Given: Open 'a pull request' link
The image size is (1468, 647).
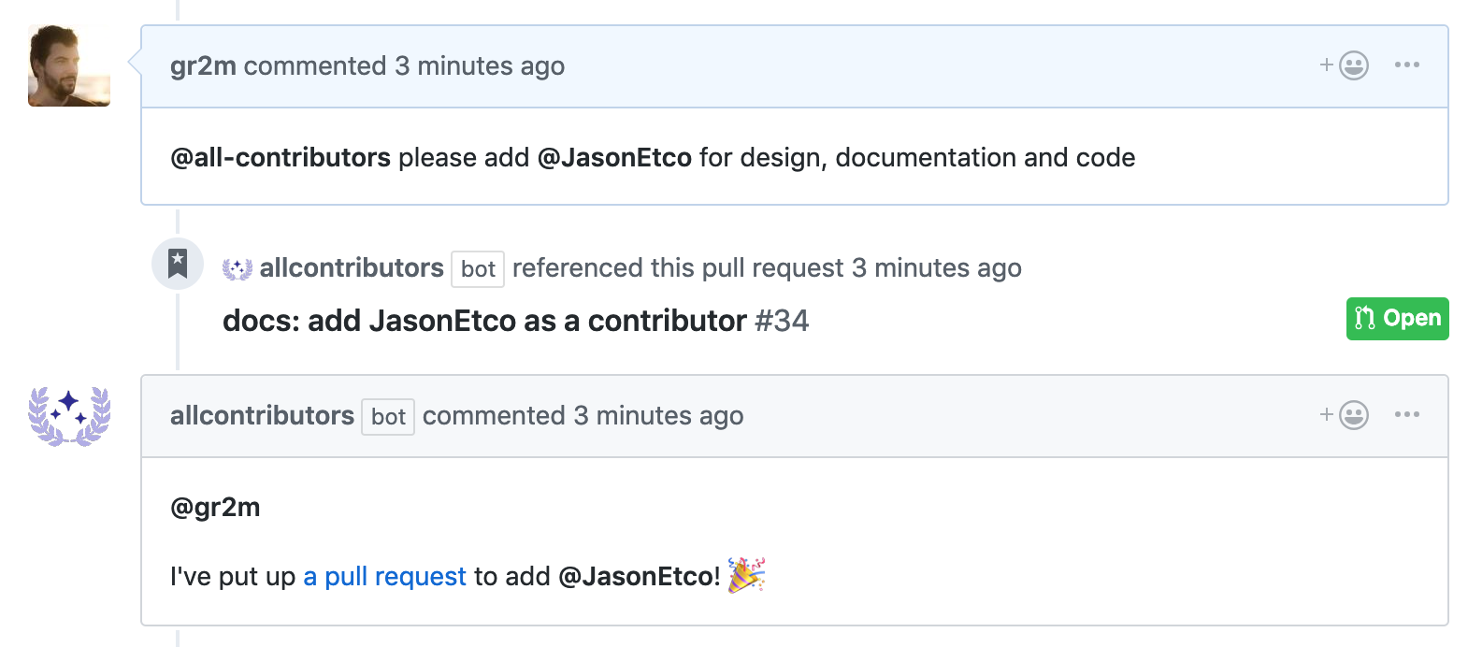Looking at the screenshot, I should coord(384,576).
